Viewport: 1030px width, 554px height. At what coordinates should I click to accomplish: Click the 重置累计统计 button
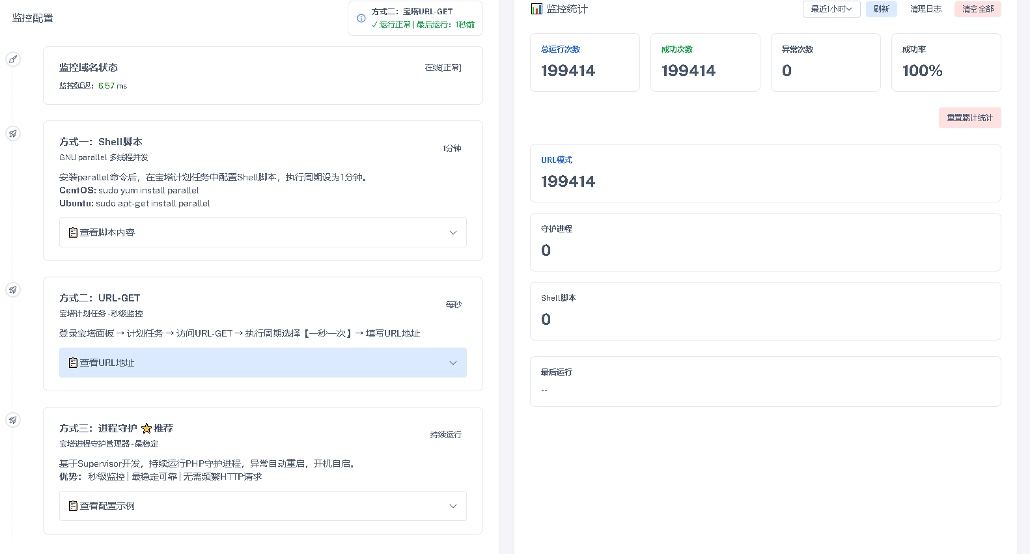[x=969, y=118]
